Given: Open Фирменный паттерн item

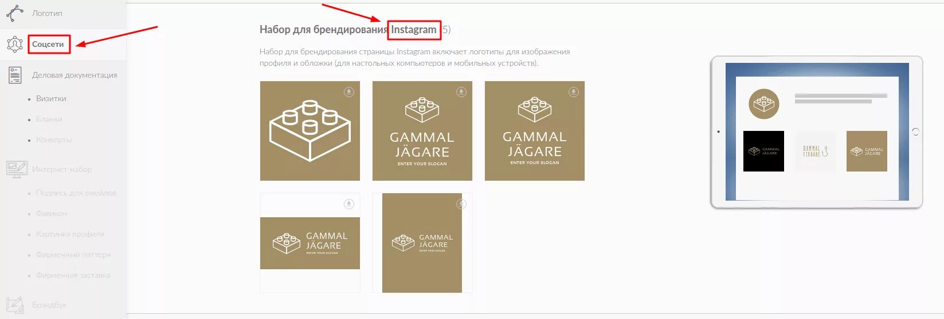Looking at the screenshot, I should [x=73, y=254].
